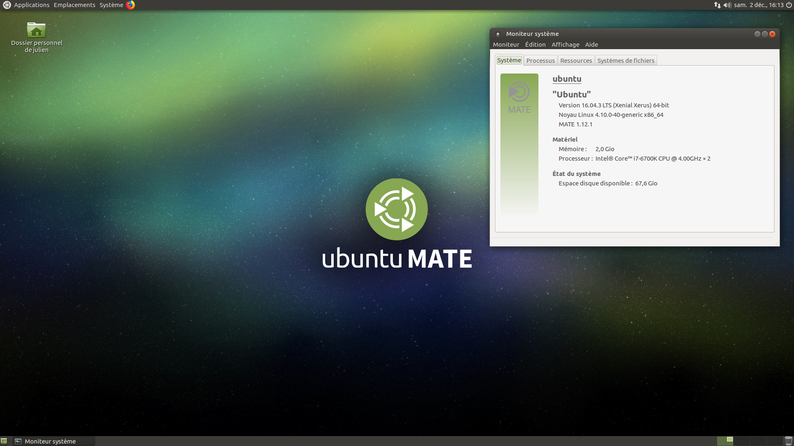Click the Mémoire 2,0 Gio value

[x=605, y=149]
